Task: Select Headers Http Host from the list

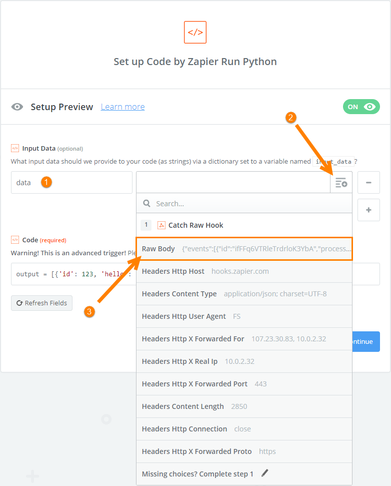Action: coord(244,271)
